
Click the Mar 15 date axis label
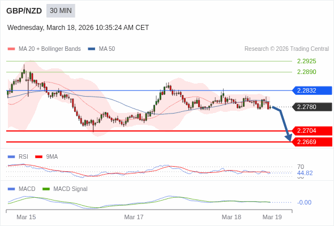(26, 217)
